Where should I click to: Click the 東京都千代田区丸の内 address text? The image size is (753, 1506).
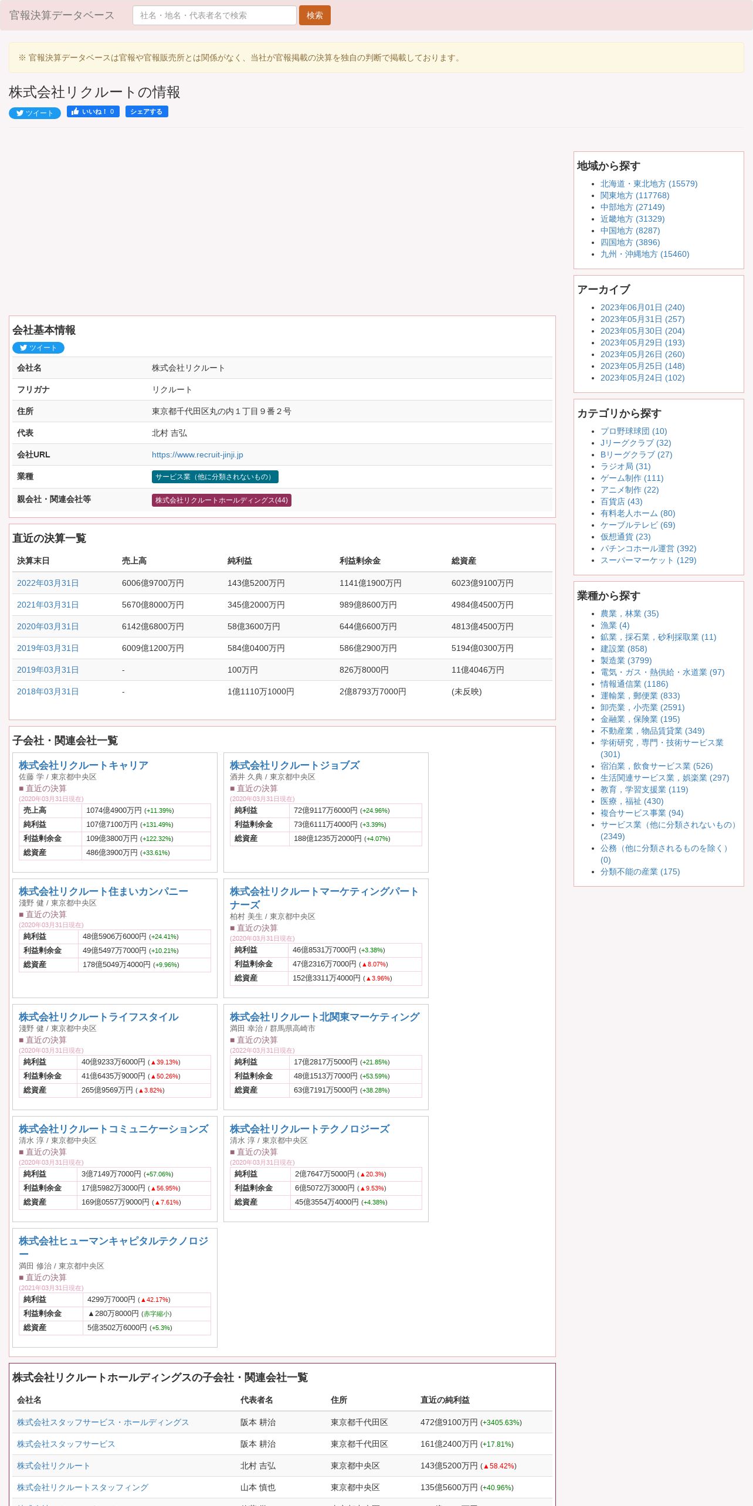click(221, 411)
